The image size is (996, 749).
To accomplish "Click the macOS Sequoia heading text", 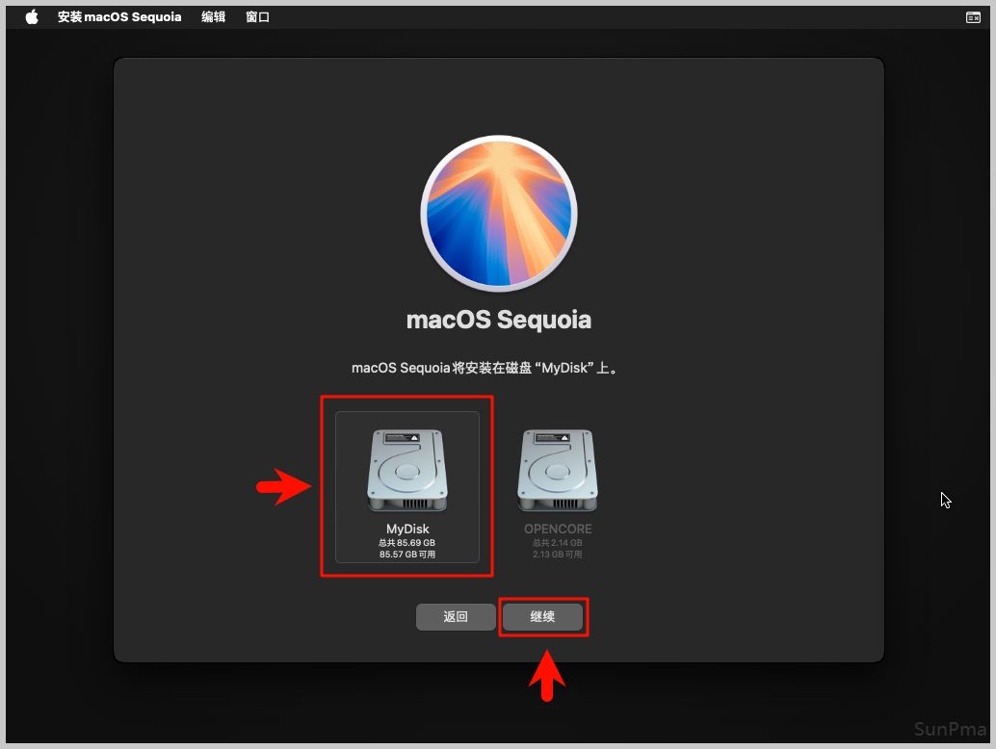I will pos(499,320).
